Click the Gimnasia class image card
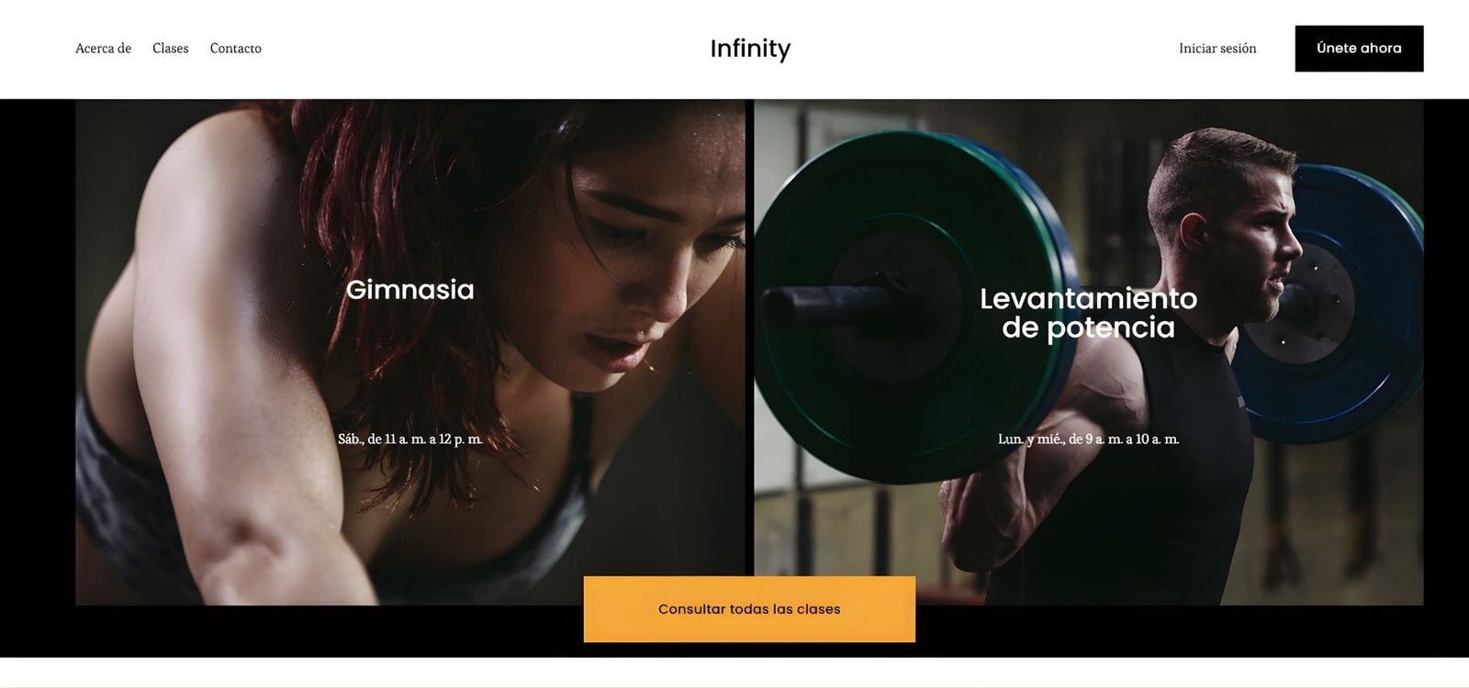1469x688 pixels. point(410,352)
